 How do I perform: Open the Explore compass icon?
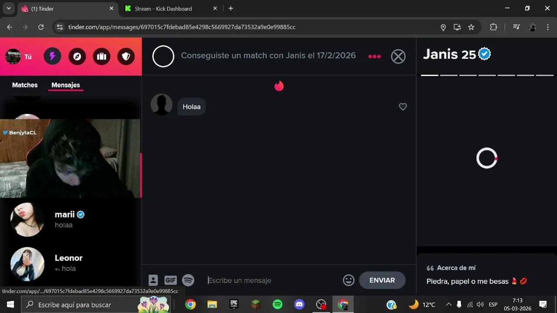point(77,57)
